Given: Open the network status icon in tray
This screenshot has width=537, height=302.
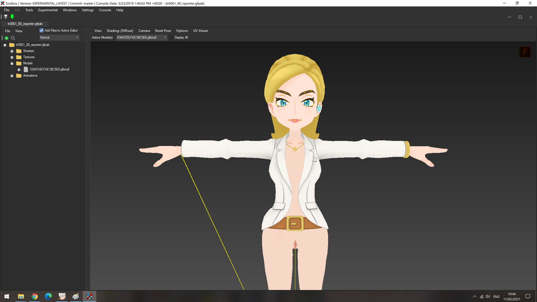Looking at the screenshot, I should [481, 296].
